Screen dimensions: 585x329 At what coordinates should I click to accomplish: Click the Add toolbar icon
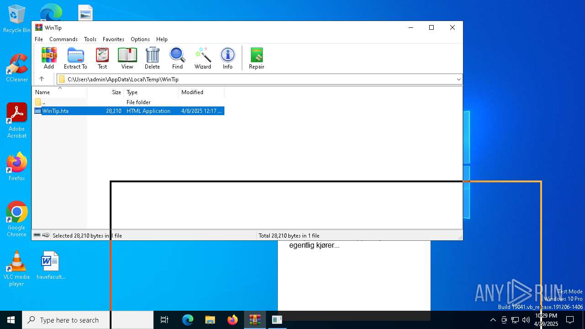tap(49, 58)
